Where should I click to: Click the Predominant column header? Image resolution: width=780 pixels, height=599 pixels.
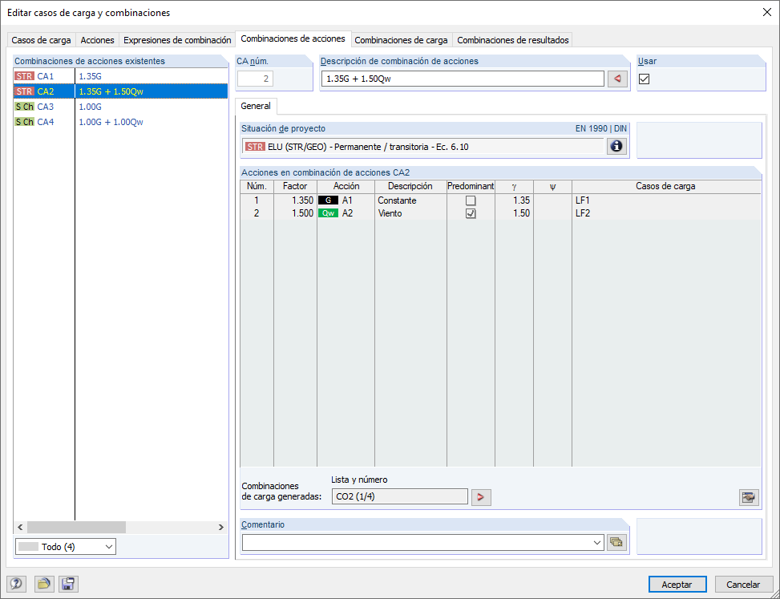[x=471, y=187]
